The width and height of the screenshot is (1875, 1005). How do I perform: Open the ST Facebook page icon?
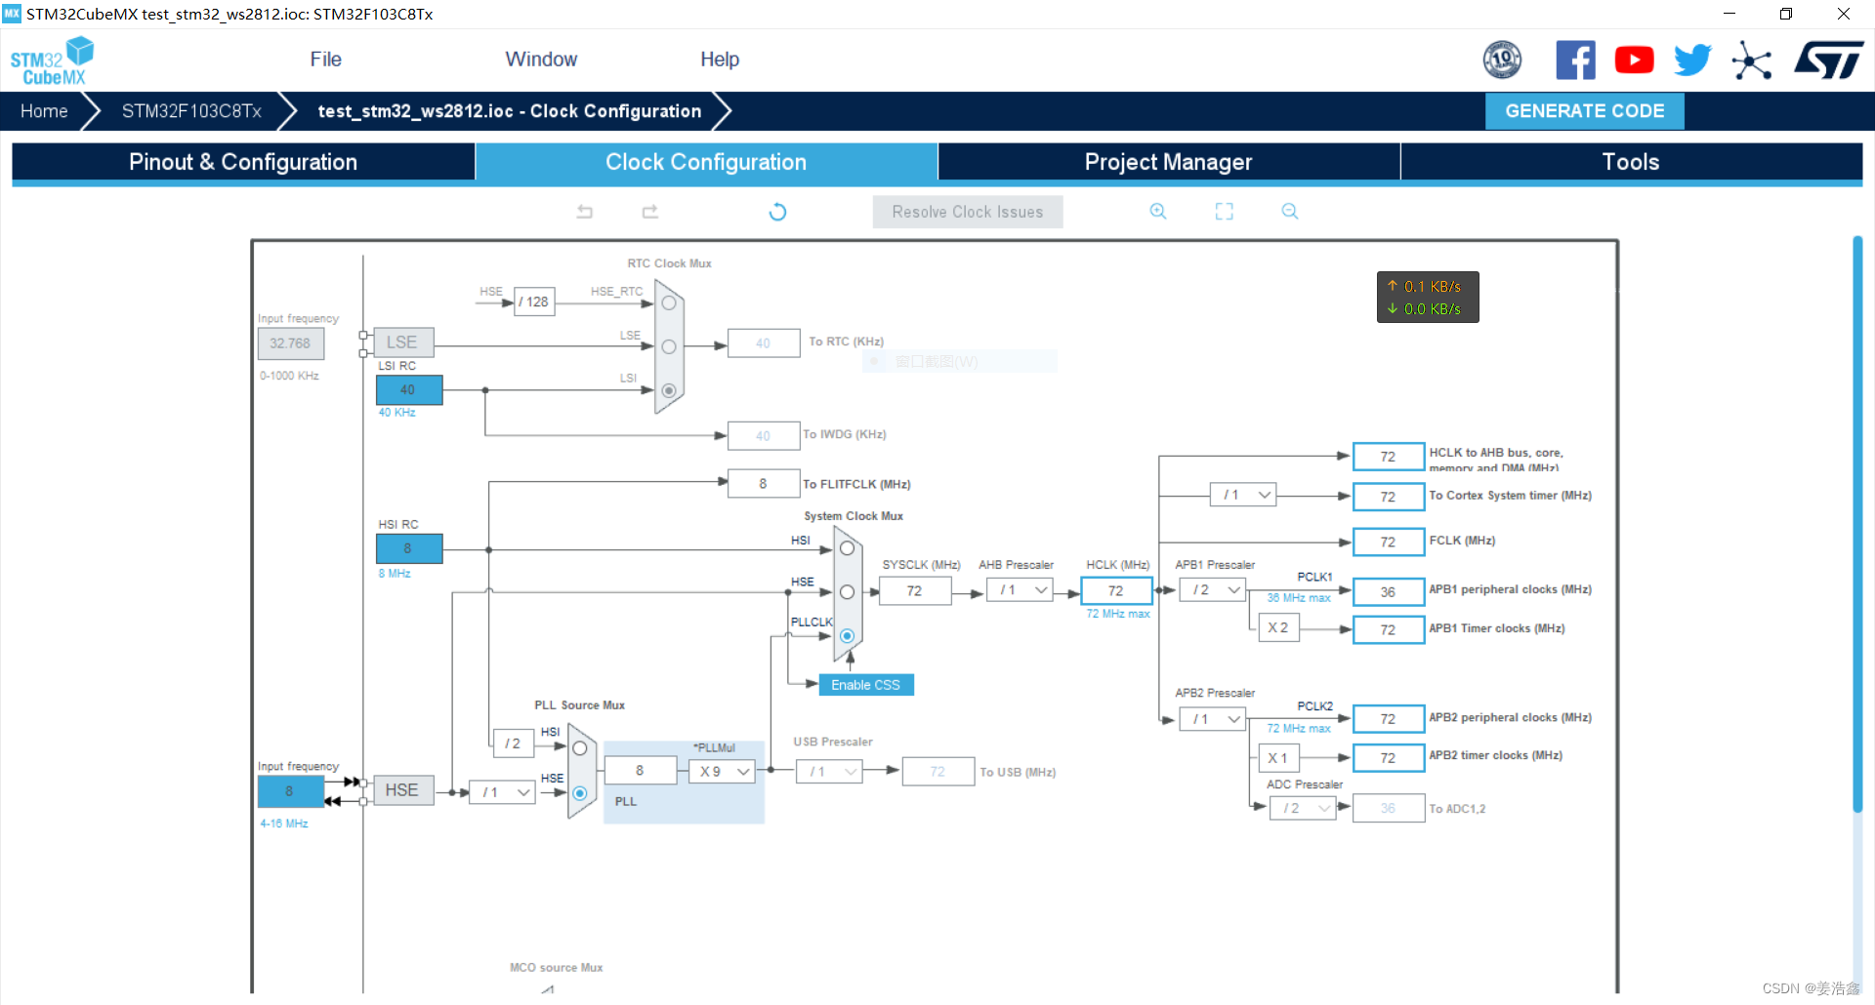point(1575,60)
